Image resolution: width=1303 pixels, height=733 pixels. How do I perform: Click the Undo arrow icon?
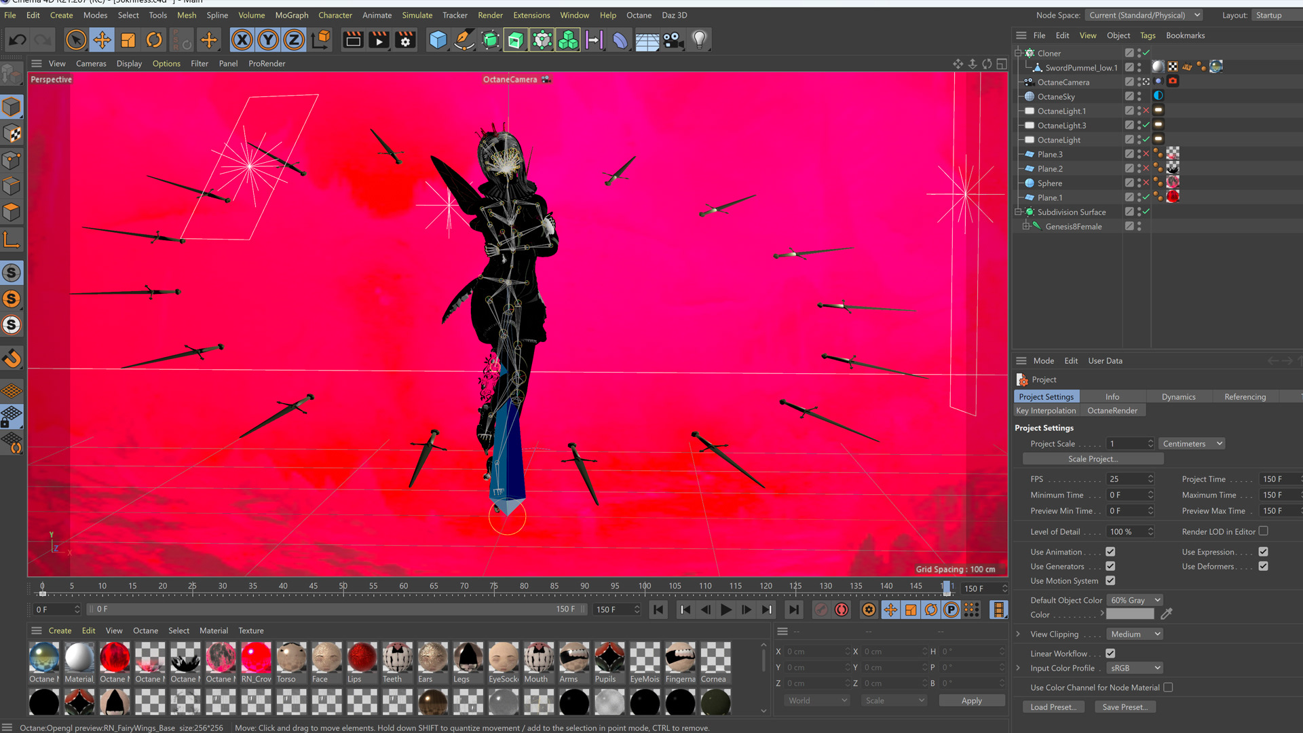point(18,40)
